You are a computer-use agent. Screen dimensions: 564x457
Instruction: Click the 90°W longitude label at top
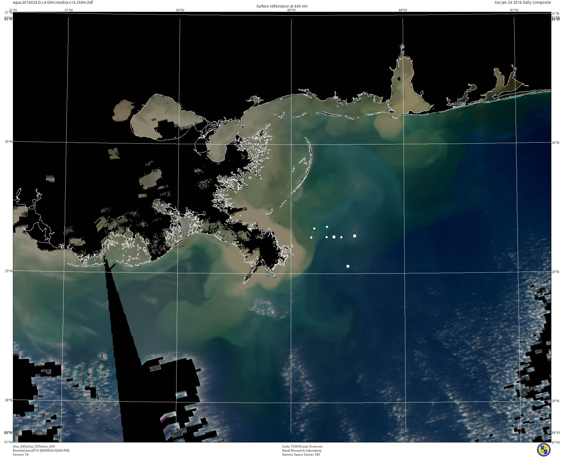point(180,10)
